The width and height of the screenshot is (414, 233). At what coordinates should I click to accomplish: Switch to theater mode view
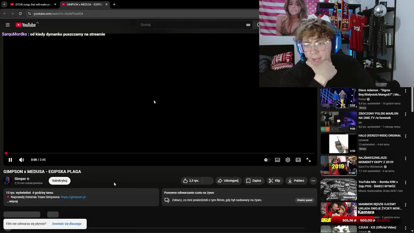pyautogui.click(x=298, y=160)
